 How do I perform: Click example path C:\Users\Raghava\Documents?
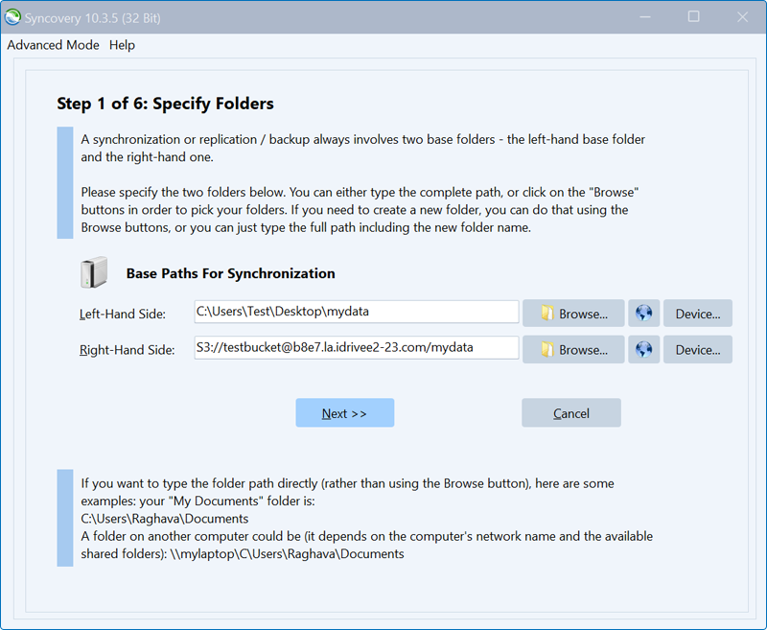pos(164,519)
